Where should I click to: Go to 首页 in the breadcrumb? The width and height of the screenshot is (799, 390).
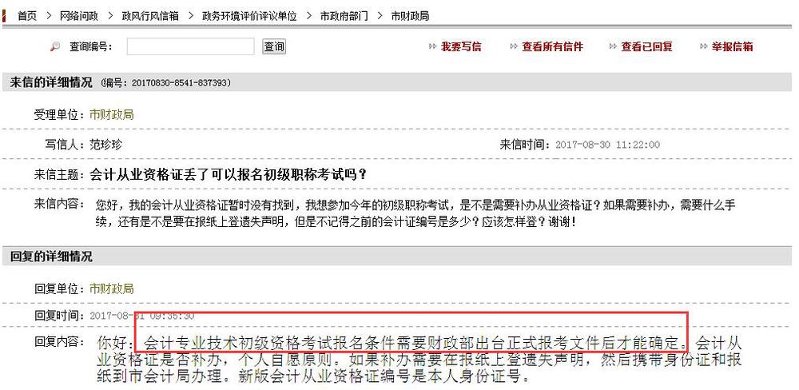point(27,16)
